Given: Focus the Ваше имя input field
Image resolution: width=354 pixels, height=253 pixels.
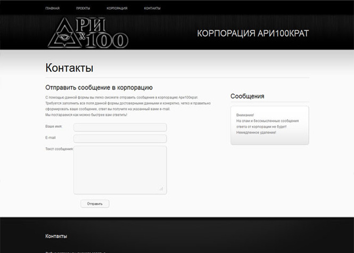Looking at the screenshot, I should pyautogui.click(x=120, y=127).
